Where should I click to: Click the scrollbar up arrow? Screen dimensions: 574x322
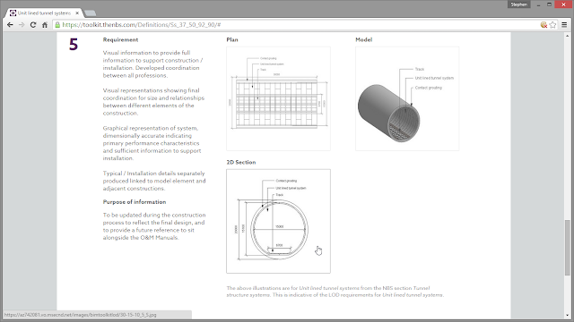(568, 36)
